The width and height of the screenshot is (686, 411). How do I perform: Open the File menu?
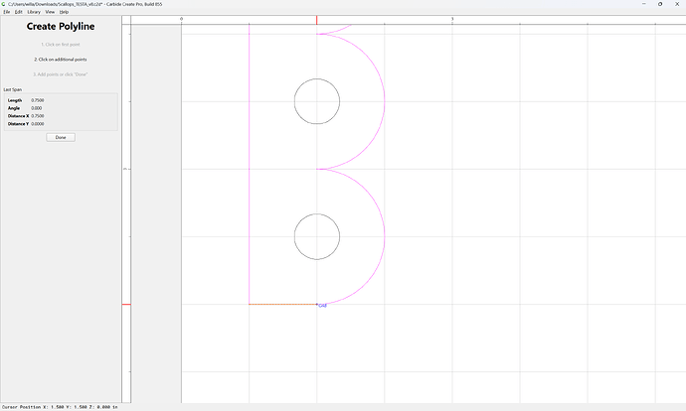[x=7, y=12]
